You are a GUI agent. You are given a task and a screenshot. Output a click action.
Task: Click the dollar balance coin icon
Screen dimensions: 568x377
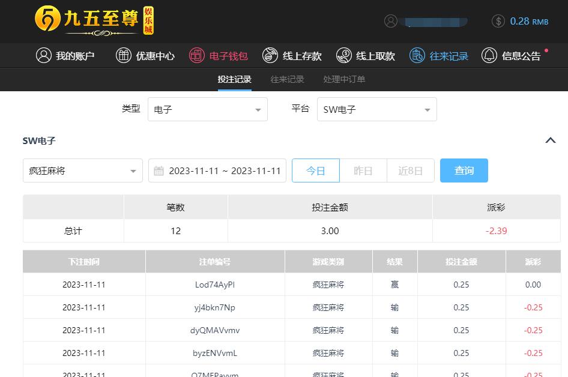[x=498, y=21]
